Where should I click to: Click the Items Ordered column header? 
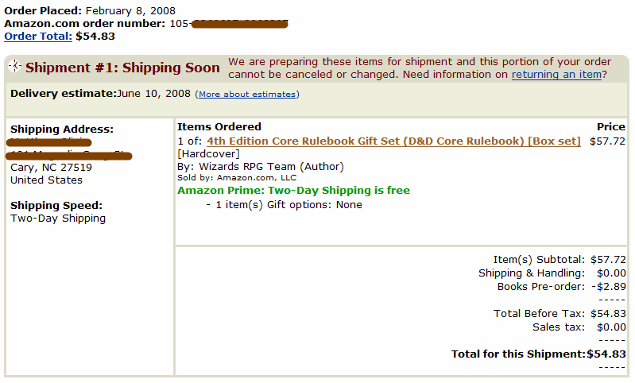[219, 126]
